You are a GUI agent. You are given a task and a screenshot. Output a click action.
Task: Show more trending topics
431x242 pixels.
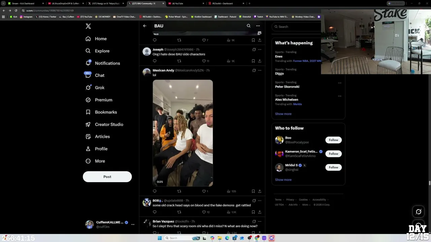tap(283, 114)
